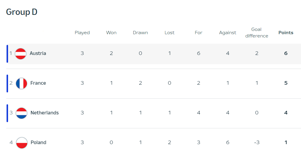Image resolution: width=301 pixels, height=156 pixels.
Task: Click the France flag icon
Action: point(21,83)
